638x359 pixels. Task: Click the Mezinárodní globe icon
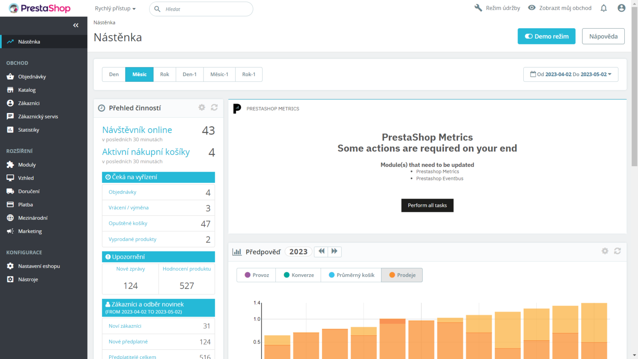coord(10,218)
